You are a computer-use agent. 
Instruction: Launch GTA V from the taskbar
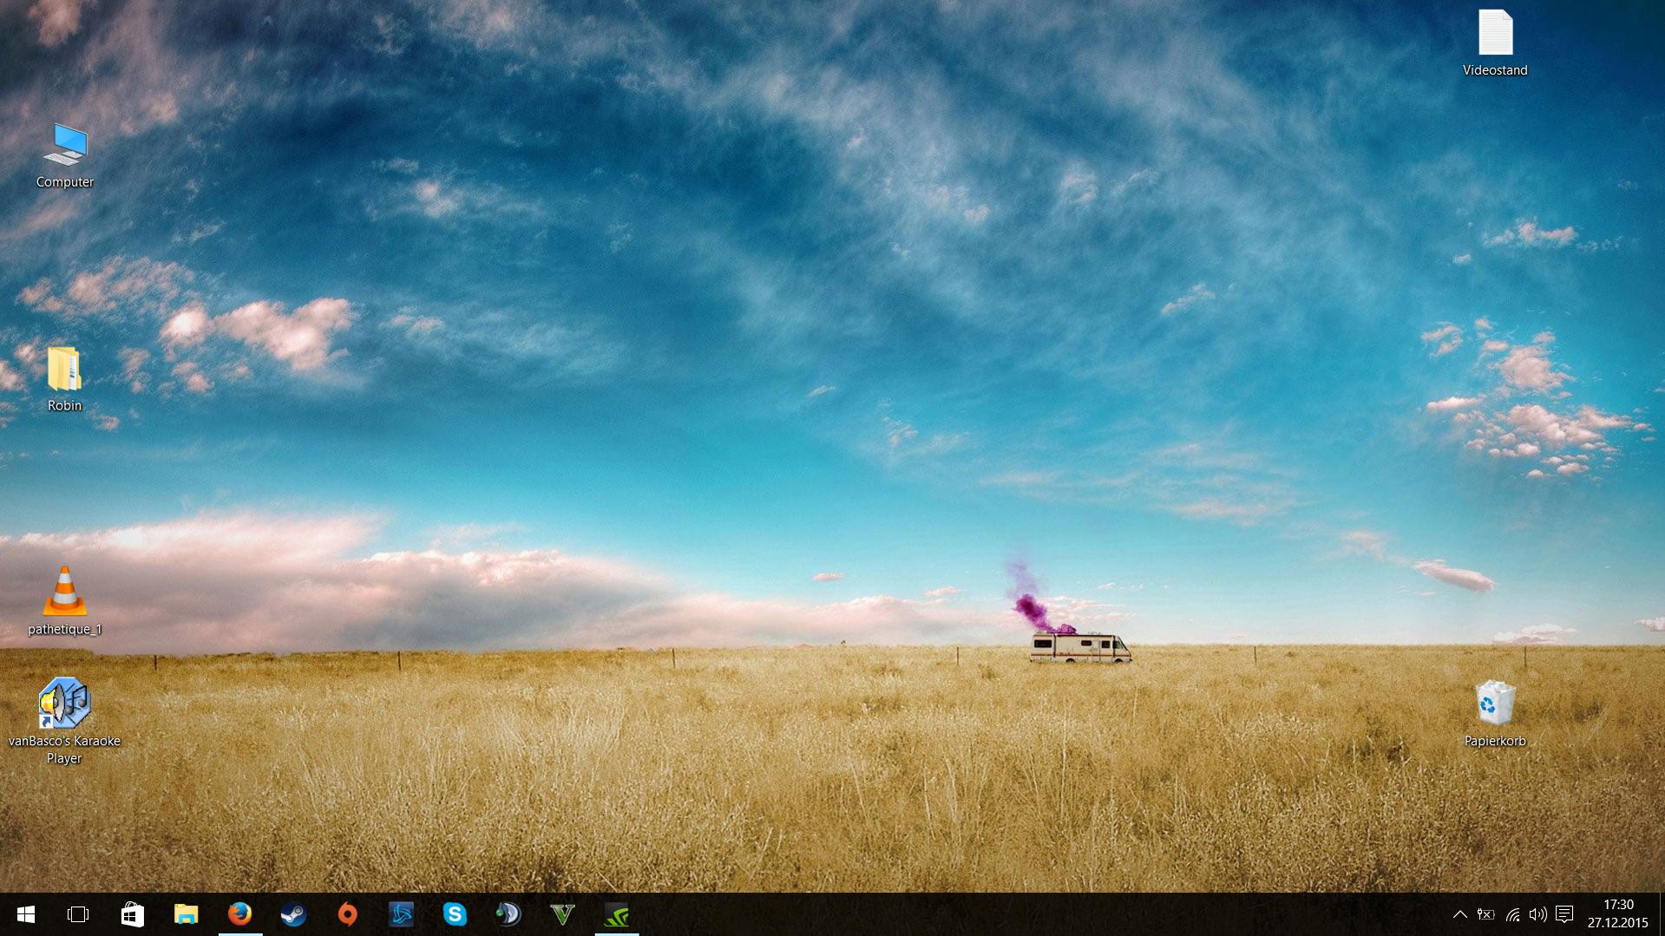tap(562, 914)
